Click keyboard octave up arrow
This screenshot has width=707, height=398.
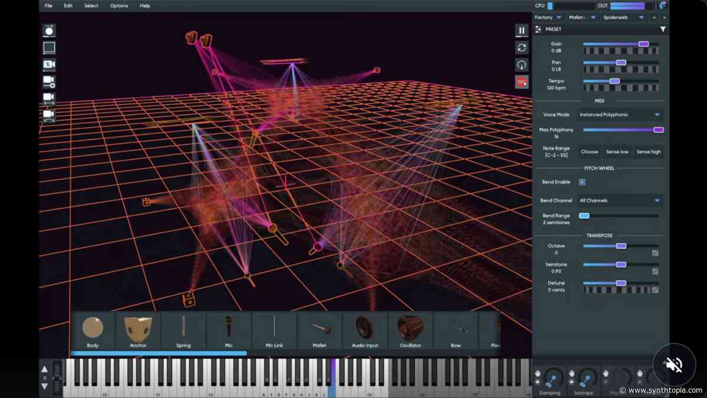45,369
